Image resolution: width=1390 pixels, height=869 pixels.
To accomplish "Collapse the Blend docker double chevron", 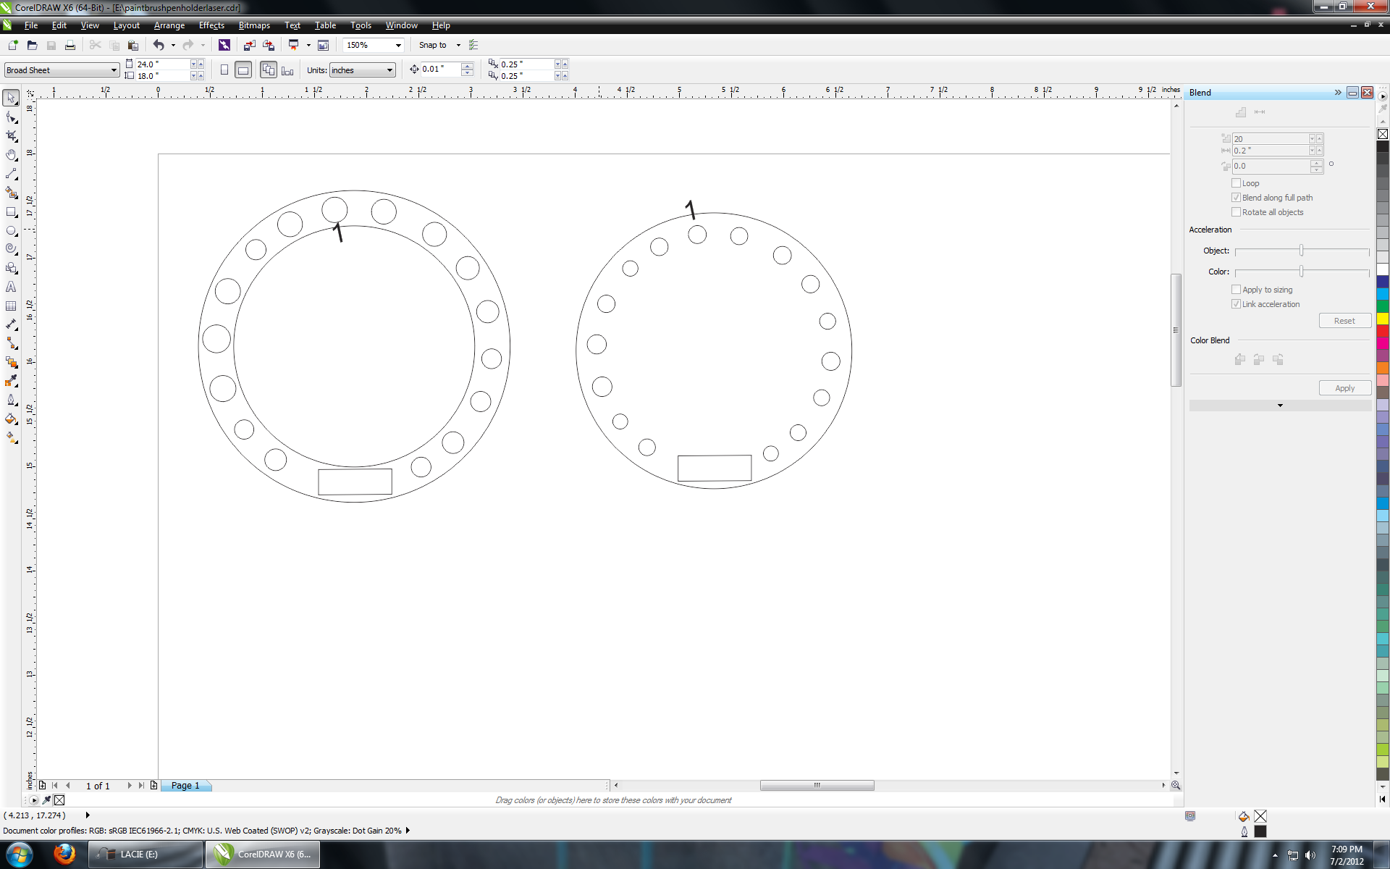I will 1337,93.
